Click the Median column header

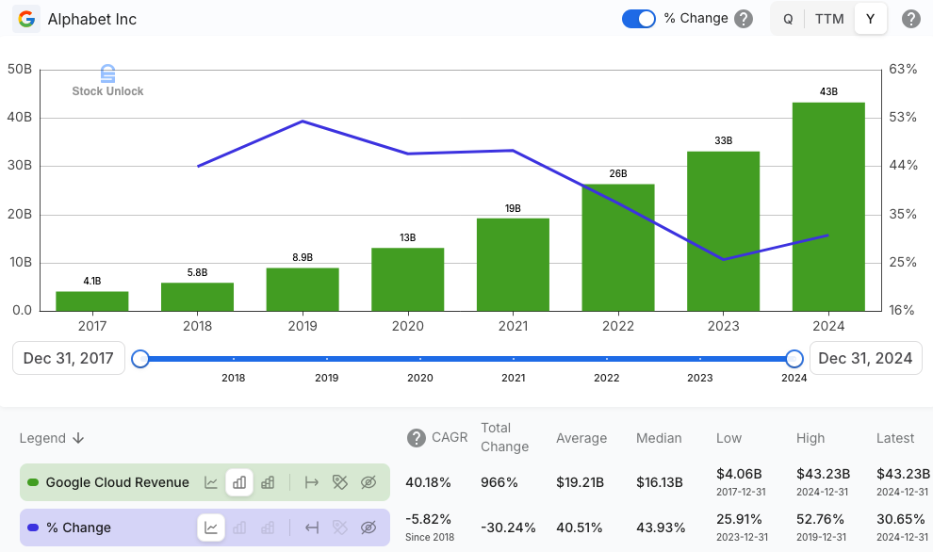[x=659, y=438]
